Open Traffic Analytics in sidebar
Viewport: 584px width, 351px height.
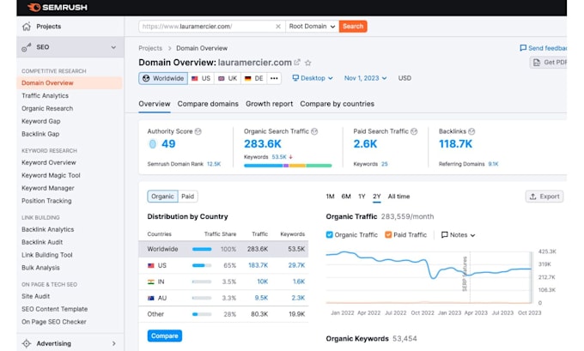[45, 95]
